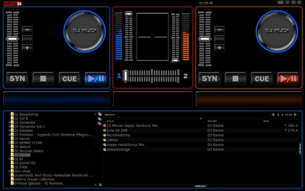
Task: Toggle SYN sync on the left deck
Action: [17, 79]
